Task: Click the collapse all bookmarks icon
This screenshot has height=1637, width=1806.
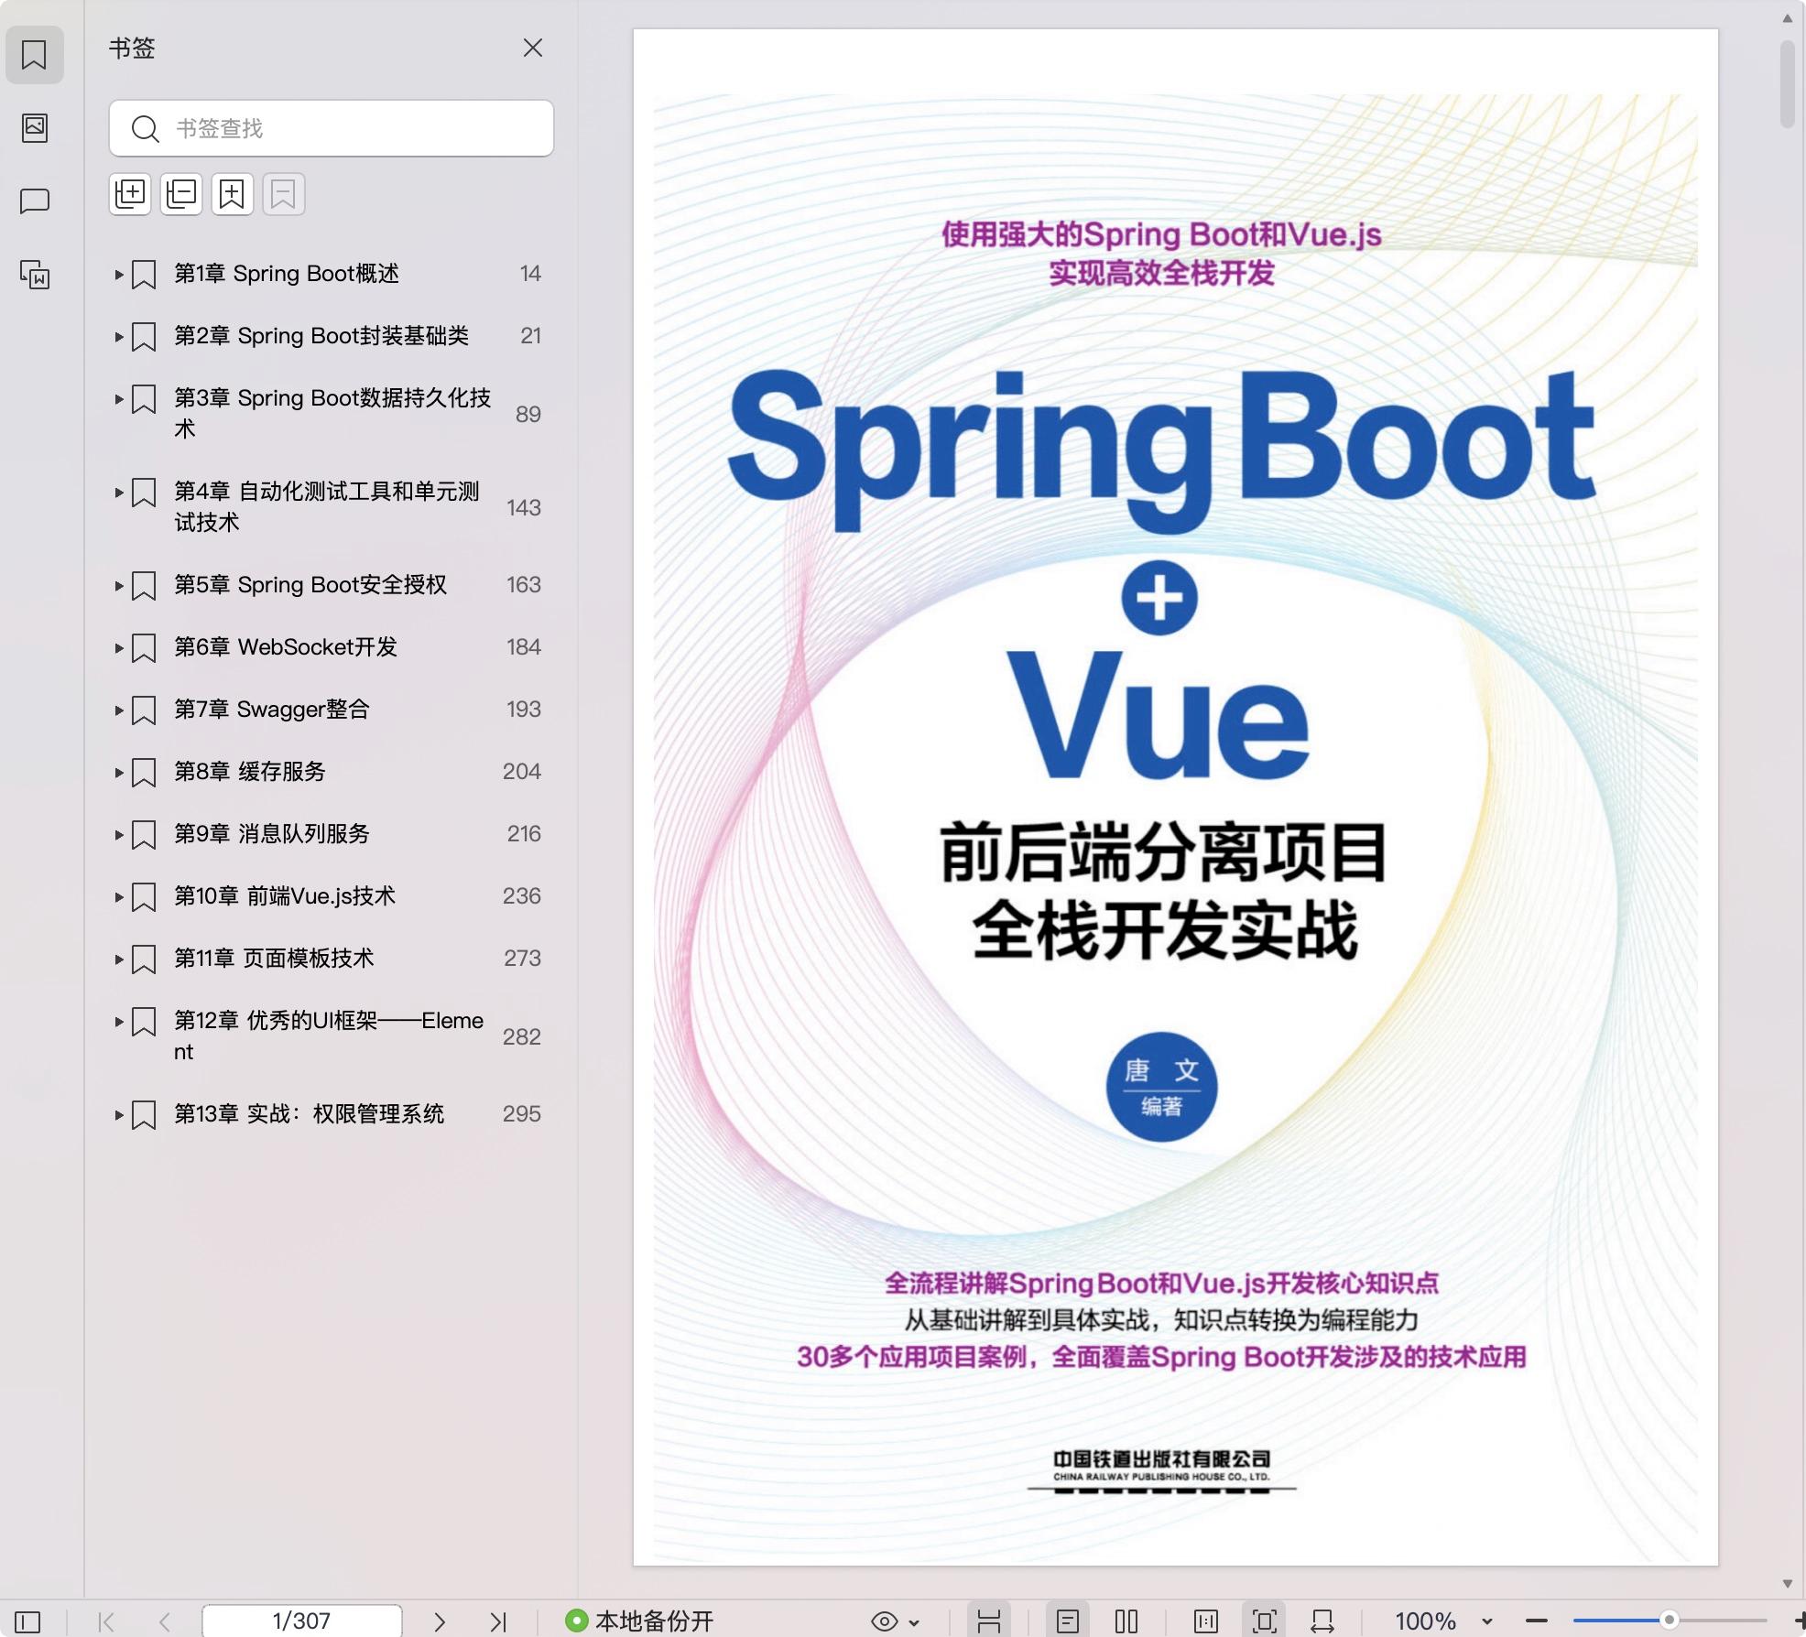Action: (x=181, y=194)
